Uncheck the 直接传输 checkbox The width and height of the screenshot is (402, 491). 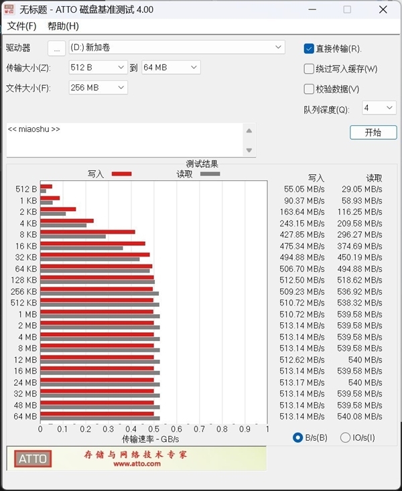(309, 48)
